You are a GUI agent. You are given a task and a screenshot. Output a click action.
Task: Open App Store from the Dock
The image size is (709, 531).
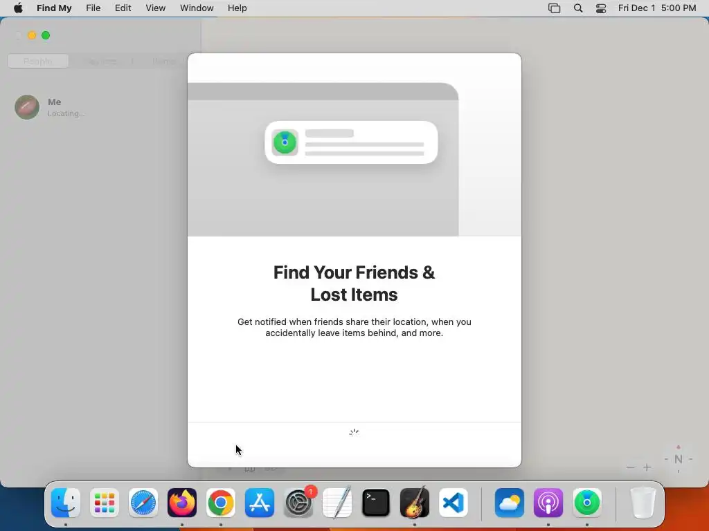click(260, 503)
